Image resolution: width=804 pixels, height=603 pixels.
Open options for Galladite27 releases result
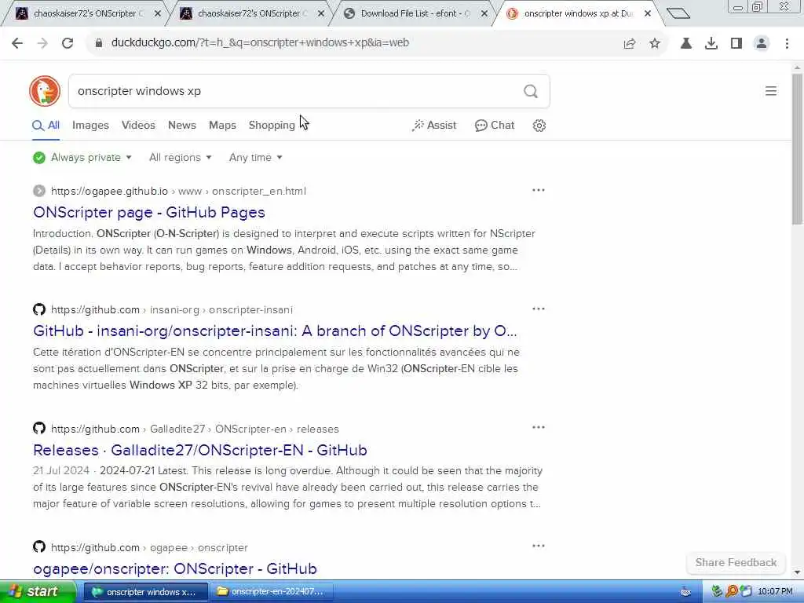pyautogui.click(x=539, y=427)
